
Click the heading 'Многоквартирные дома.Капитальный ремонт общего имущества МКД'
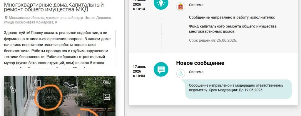(54, 7)
